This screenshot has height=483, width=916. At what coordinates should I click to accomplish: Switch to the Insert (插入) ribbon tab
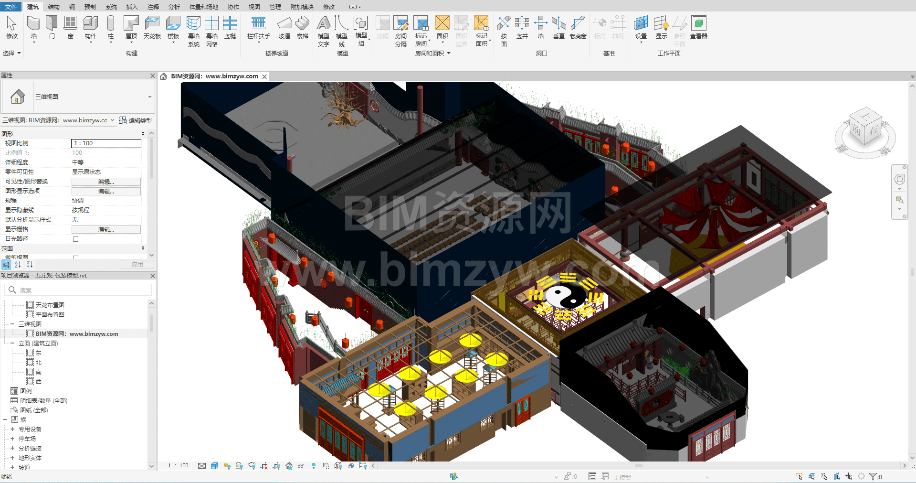click(x=132, y=7)
